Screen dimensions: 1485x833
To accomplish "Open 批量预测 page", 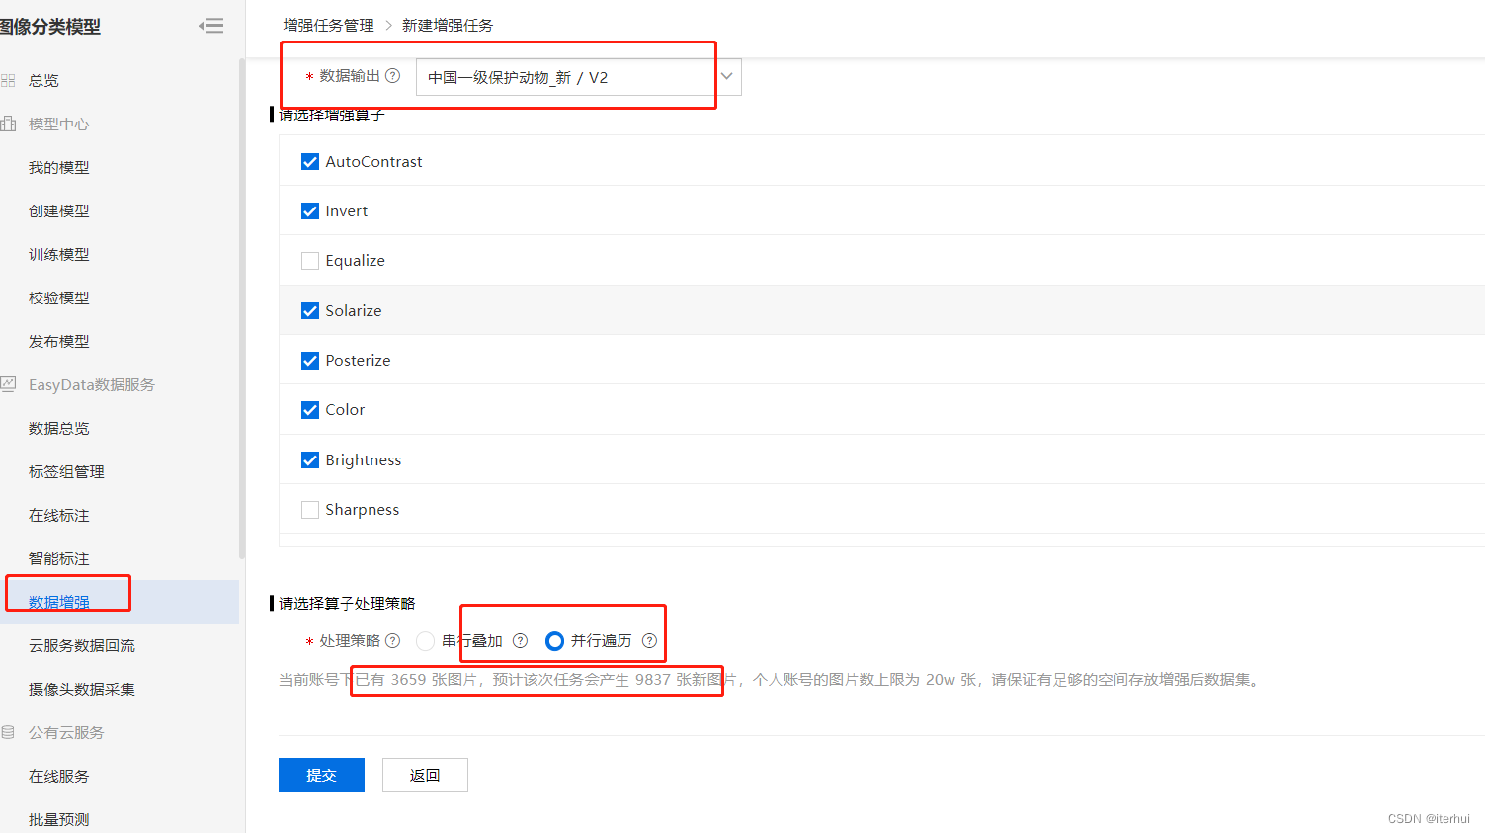I will (59, 819).
